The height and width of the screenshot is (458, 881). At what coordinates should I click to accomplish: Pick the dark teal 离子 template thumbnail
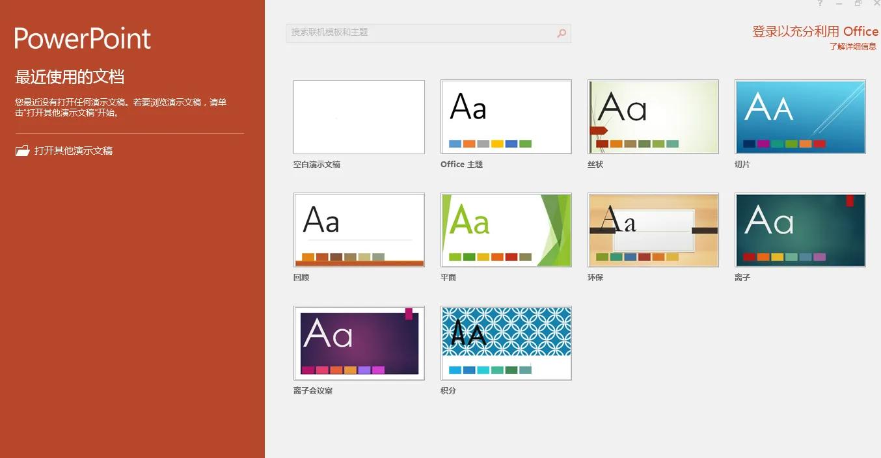coord(800,230)
